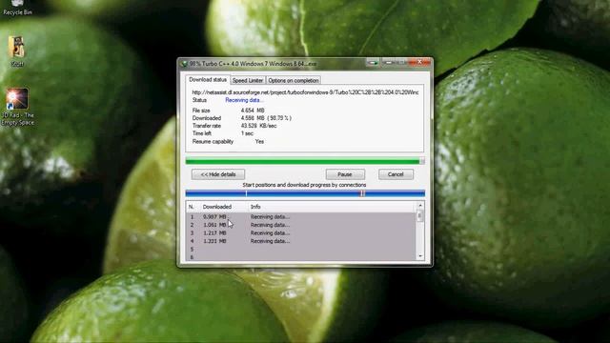Screen dimensions: 610x343
Task: Click the Hide details button
Action: [218, 174]
